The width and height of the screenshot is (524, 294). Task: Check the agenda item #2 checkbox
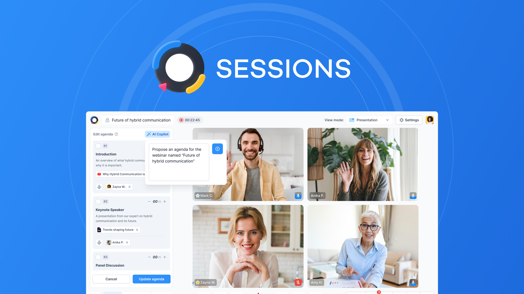[x=98, y=201]
